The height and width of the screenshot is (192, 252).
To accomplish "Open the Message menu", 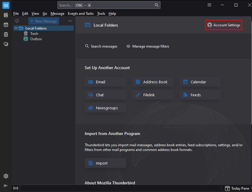I will pos(57,14).
